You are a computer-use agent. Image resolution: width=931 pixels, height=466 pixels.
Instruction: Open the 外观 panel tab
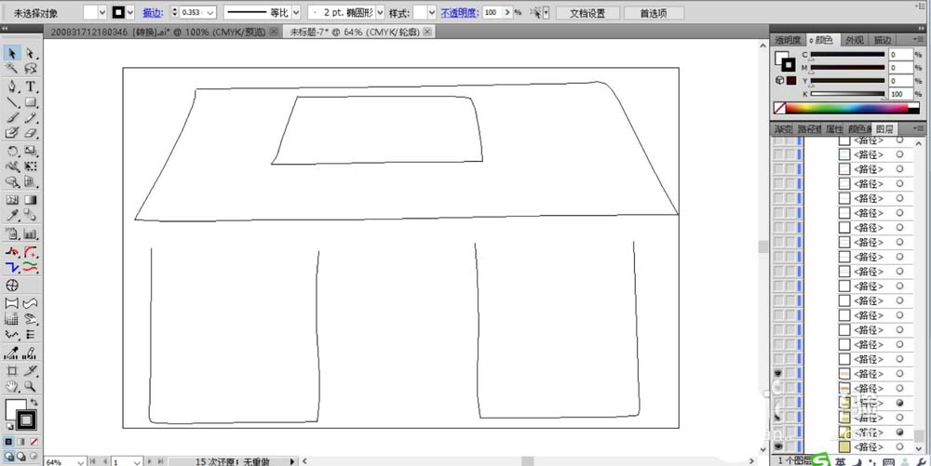click(855, 40)
